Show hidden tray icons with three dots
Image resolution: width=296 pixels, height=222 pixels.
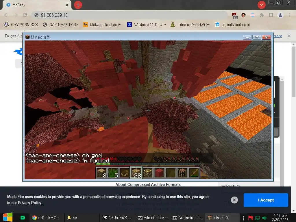tap(243, 218)
